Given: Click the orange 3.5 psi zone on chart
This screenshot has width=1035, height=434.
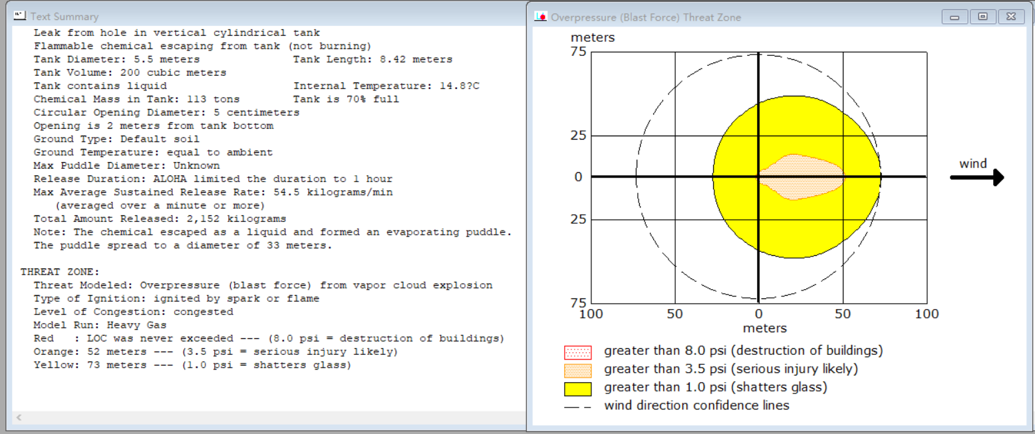Looking at the screenshot, I should click(802, 177).
